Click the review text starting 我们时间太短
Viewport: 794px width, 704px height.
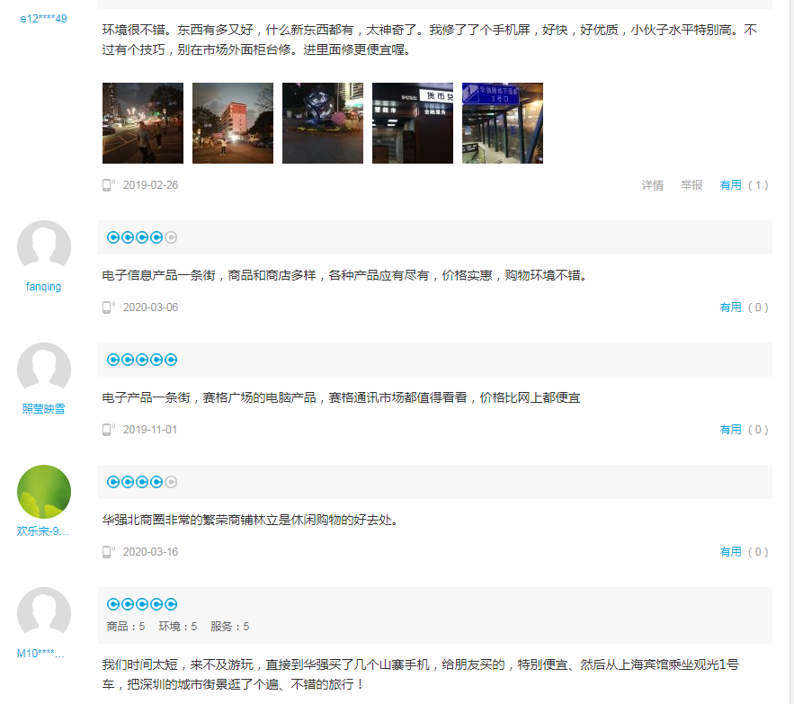coord(420,674)
